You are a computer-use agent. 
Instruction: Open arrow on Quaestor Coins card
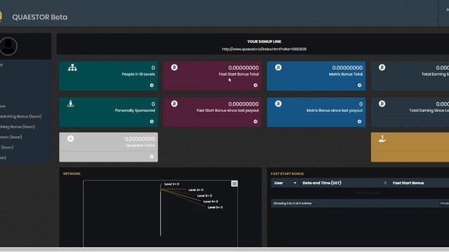[x=152, y=157]
